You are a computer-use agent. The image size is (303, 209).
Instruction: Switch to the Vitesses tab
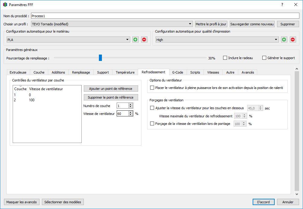click(213, 72)
